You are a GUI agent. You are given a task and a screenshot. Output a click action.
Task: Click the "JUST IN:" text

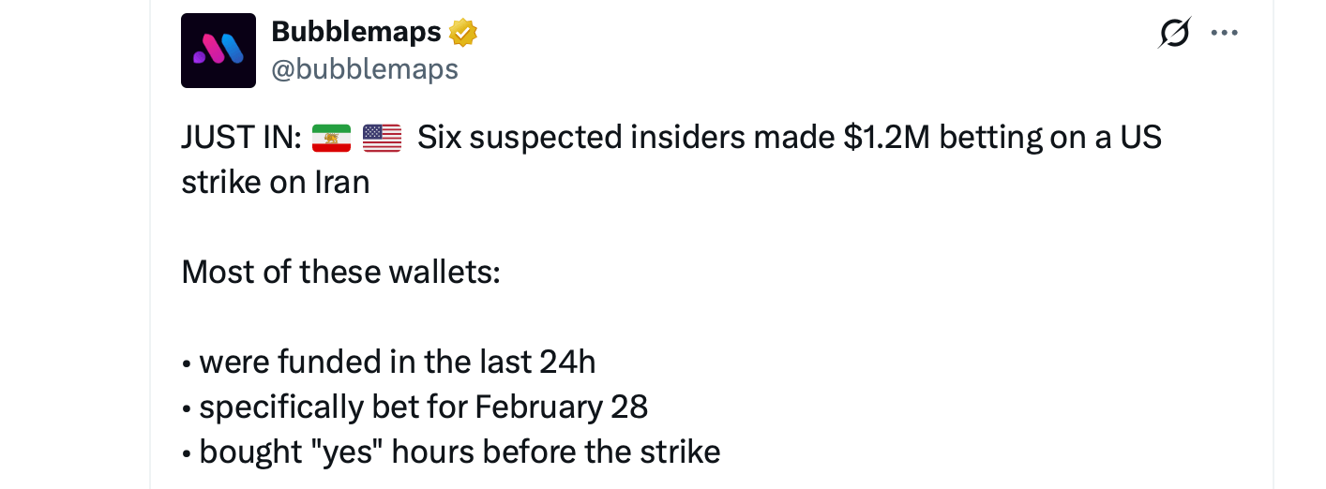pyautogui.click(x=241, y=139)
